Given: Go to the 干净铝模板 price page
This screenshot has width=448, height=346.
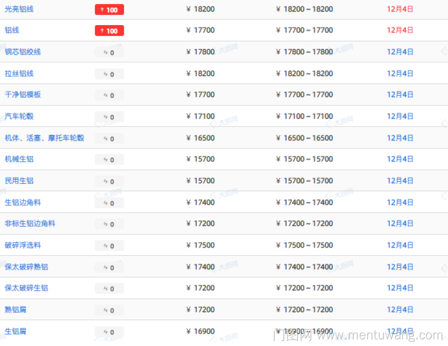Looking at the screenshot, I should tap(22, 95).
